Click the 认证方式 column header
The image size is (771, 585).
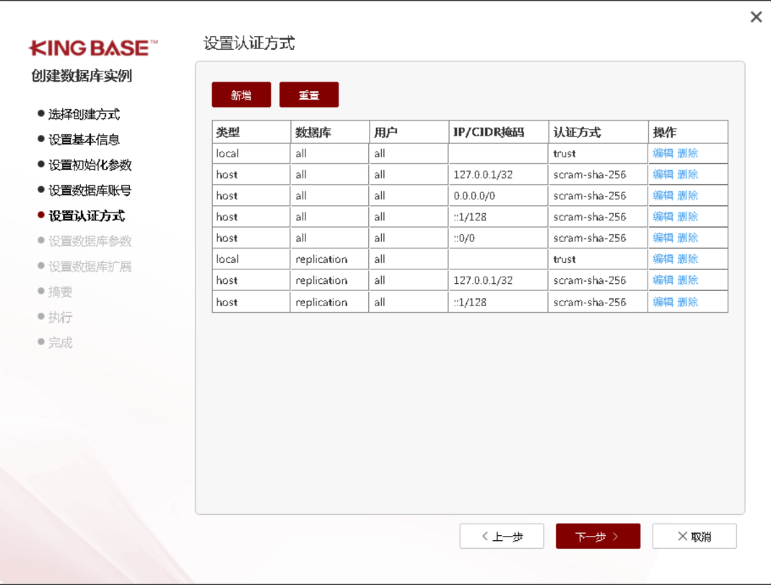[x=598, y=132]
